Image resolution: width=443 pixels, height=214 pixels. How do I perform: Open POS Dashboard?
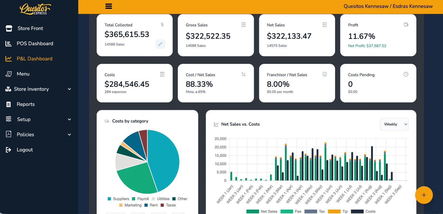pos(35,43)
